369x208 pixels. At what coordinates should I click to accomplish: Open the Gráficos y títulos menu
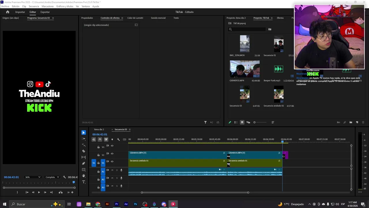[x=65, y=6]
